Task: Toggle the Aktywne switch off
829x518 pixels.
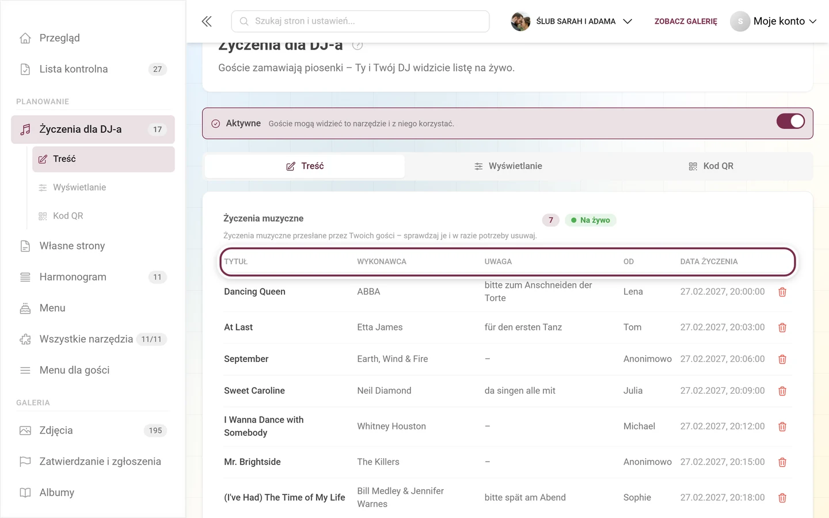Action: tap(790, 121)
